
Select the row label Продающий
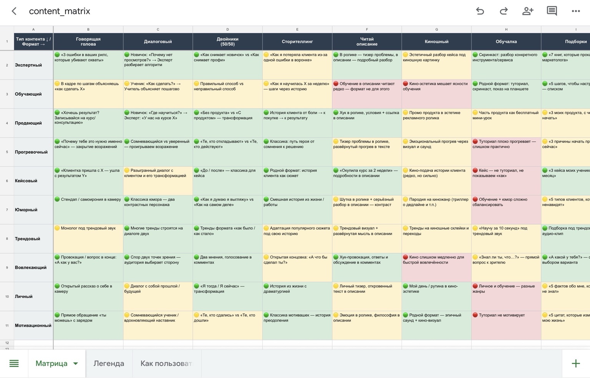point(33,123)
